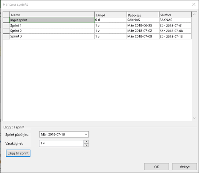This screenshot has height=173, width=199.
Task: Click SAKNAS in the Påbörjas column
Action: [x=143, y=20]
